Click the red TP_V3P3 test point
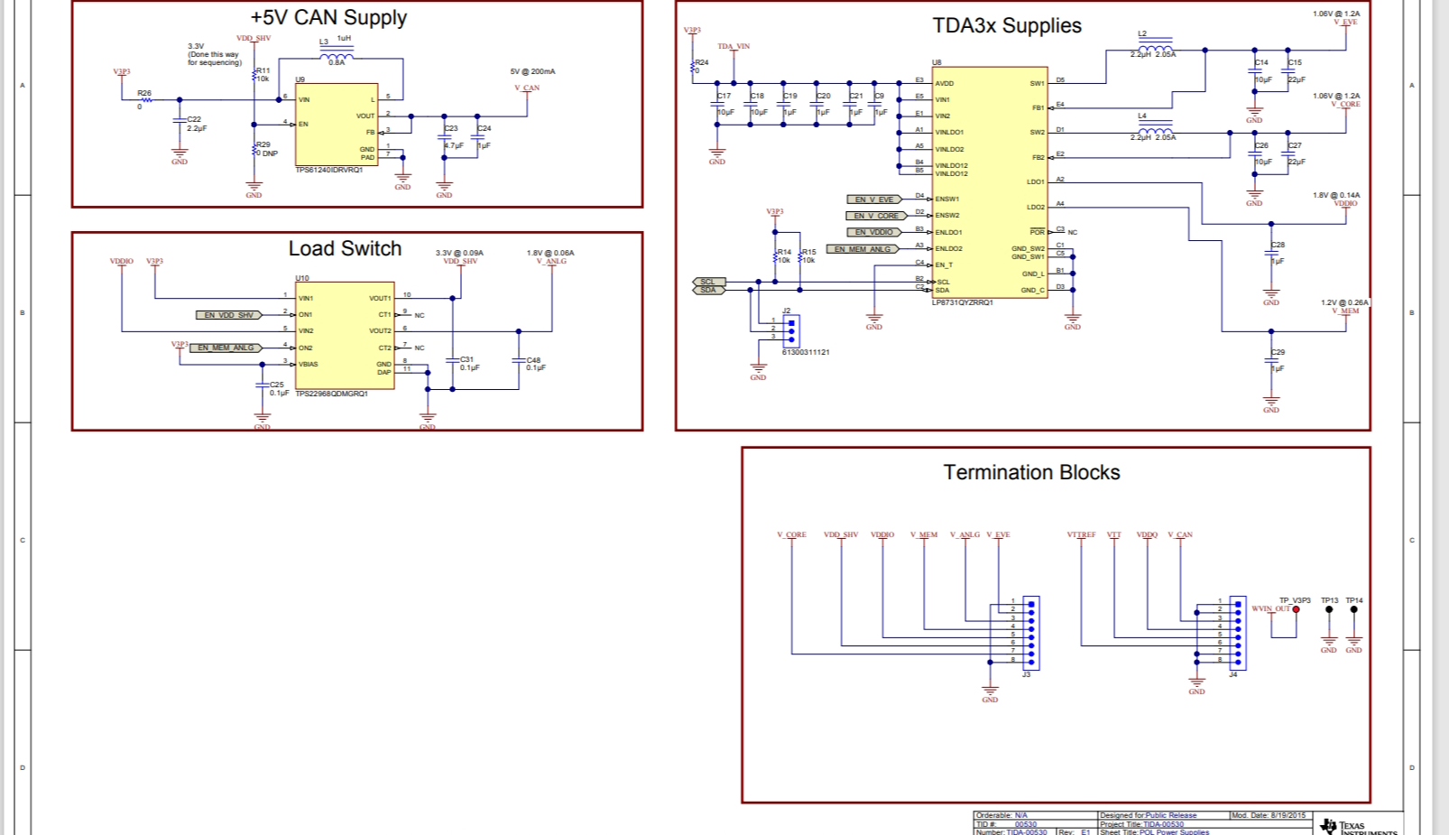 pos(1296,609)
